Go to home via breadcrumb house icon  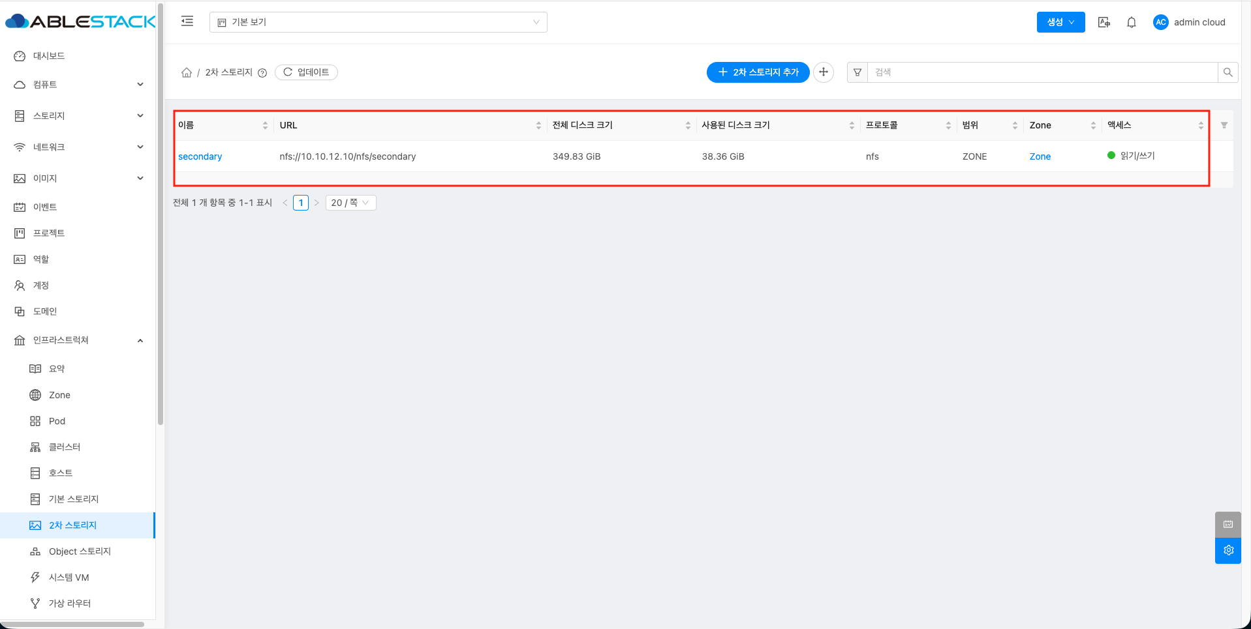[187, 72]
